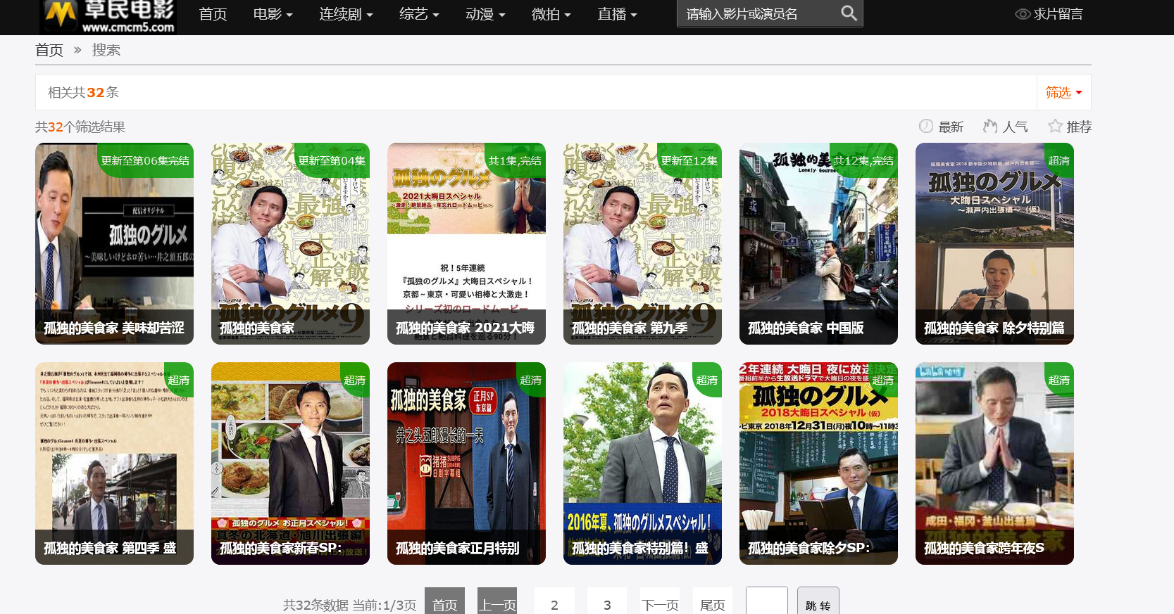
Task: Click the 共32条数据 当前:1/3页 text
Action: click(x=349, y=605)
